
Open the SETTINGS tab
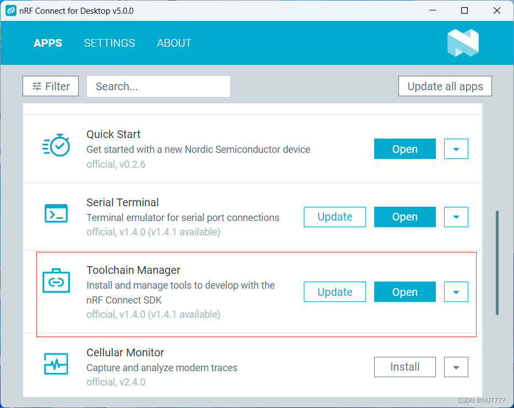pos(110,43)
